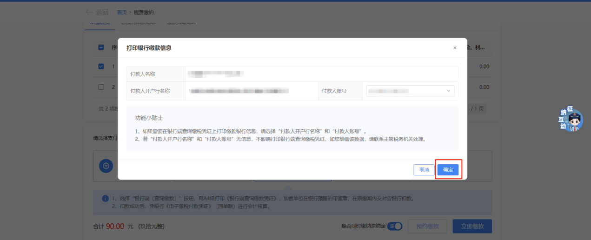
Task: Click the blurred 付款人名称 field value
Action: point(215,73)
